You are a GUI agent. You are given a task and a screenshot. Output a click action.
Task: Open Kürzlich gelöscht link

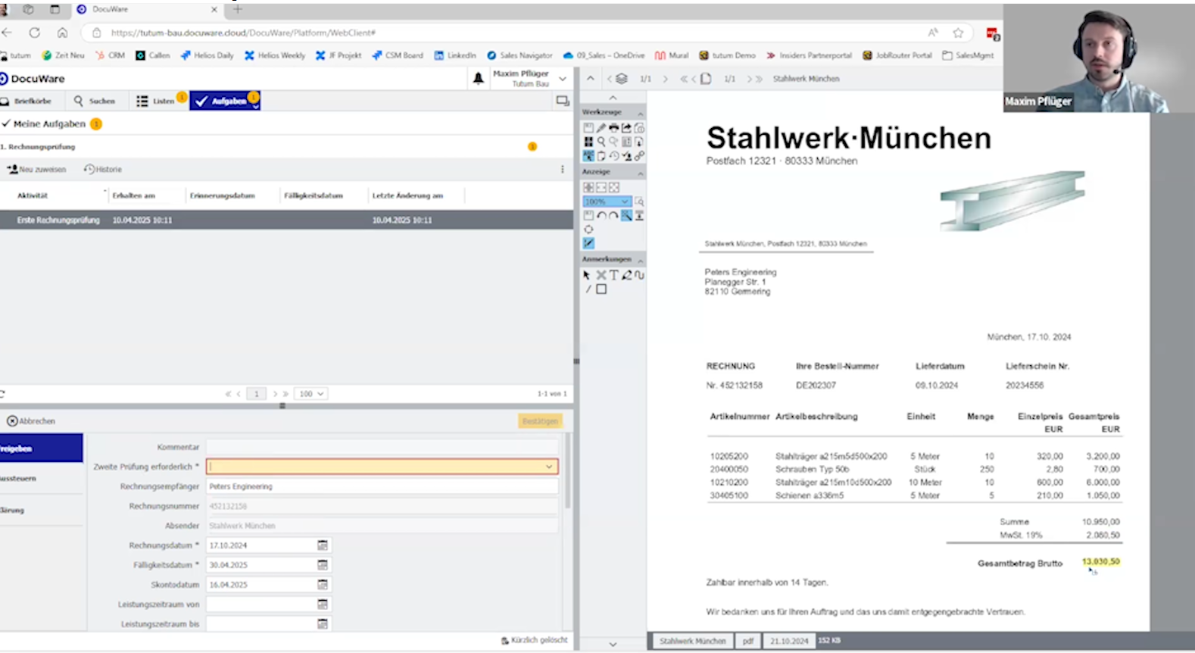(x=534, y=640)
